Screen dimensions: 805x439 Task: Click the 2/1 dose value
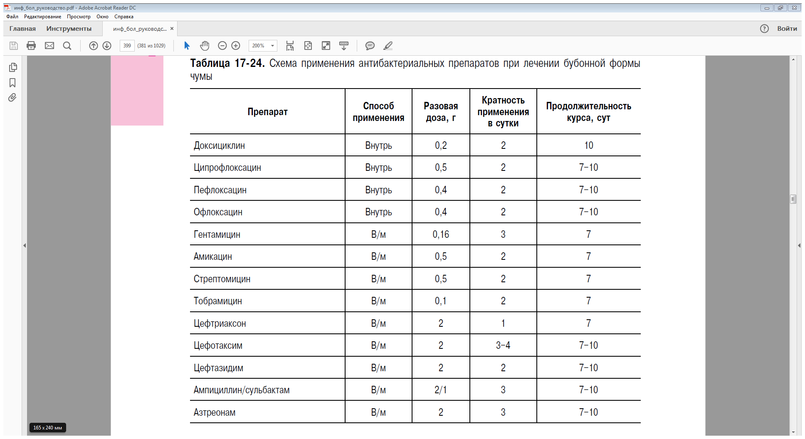[441, 390]
